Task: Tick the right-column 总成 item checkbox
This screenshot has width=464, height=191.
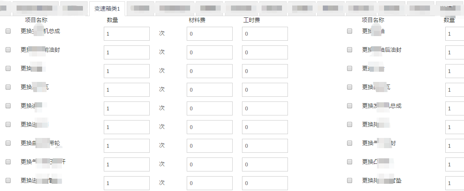Action: point(350,106)
